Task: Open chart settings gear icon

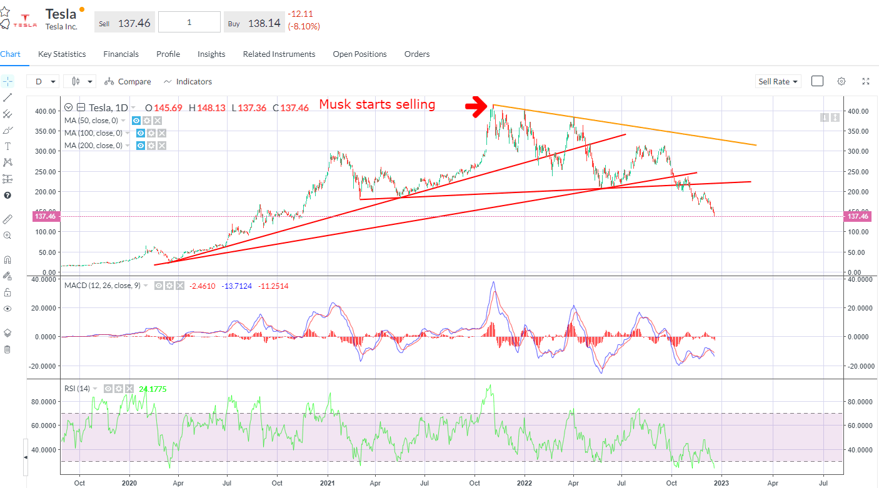Action: [841, 81]
